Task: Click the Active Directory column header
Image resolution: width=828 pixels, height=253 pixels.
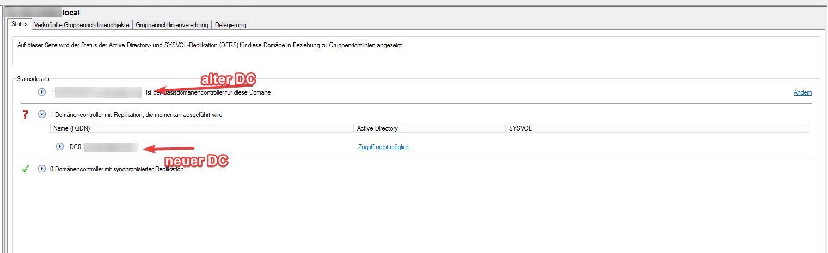Action: pos(430,128)
